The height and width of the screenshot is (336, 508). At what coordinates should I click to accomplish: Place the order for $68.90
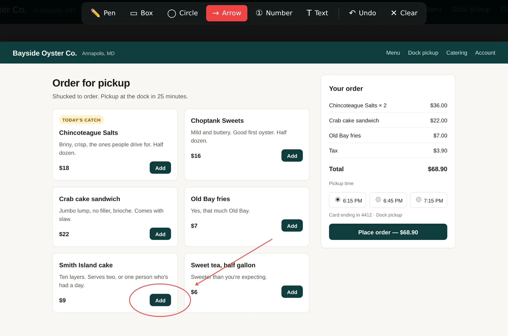pyautogui.click(x=388, y=232)
